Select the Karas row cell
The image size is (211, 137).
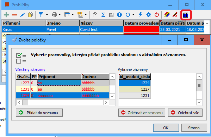pyautogui.click(x=24, y=30)
